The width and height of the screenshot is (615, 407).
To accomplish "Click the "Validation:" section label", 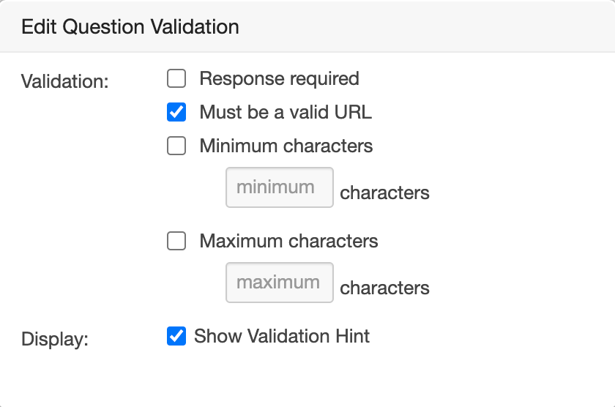I will point(65,81).
